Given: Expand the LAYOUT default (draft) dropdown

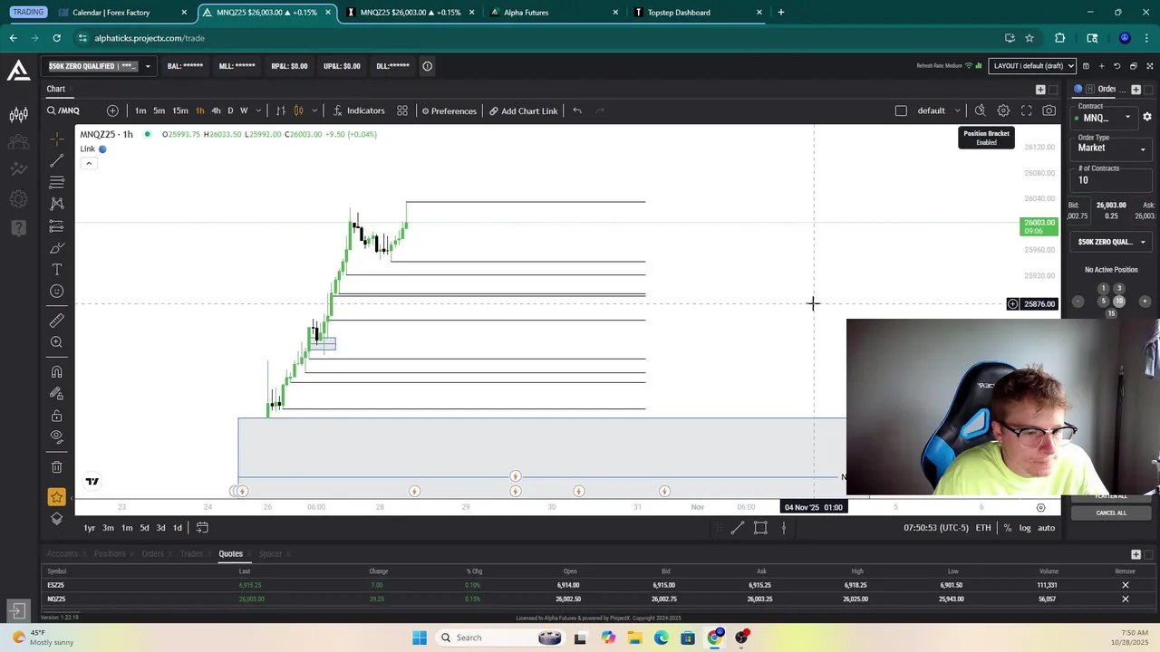Looking at the screenshot, I should (x=1033, y=66).
